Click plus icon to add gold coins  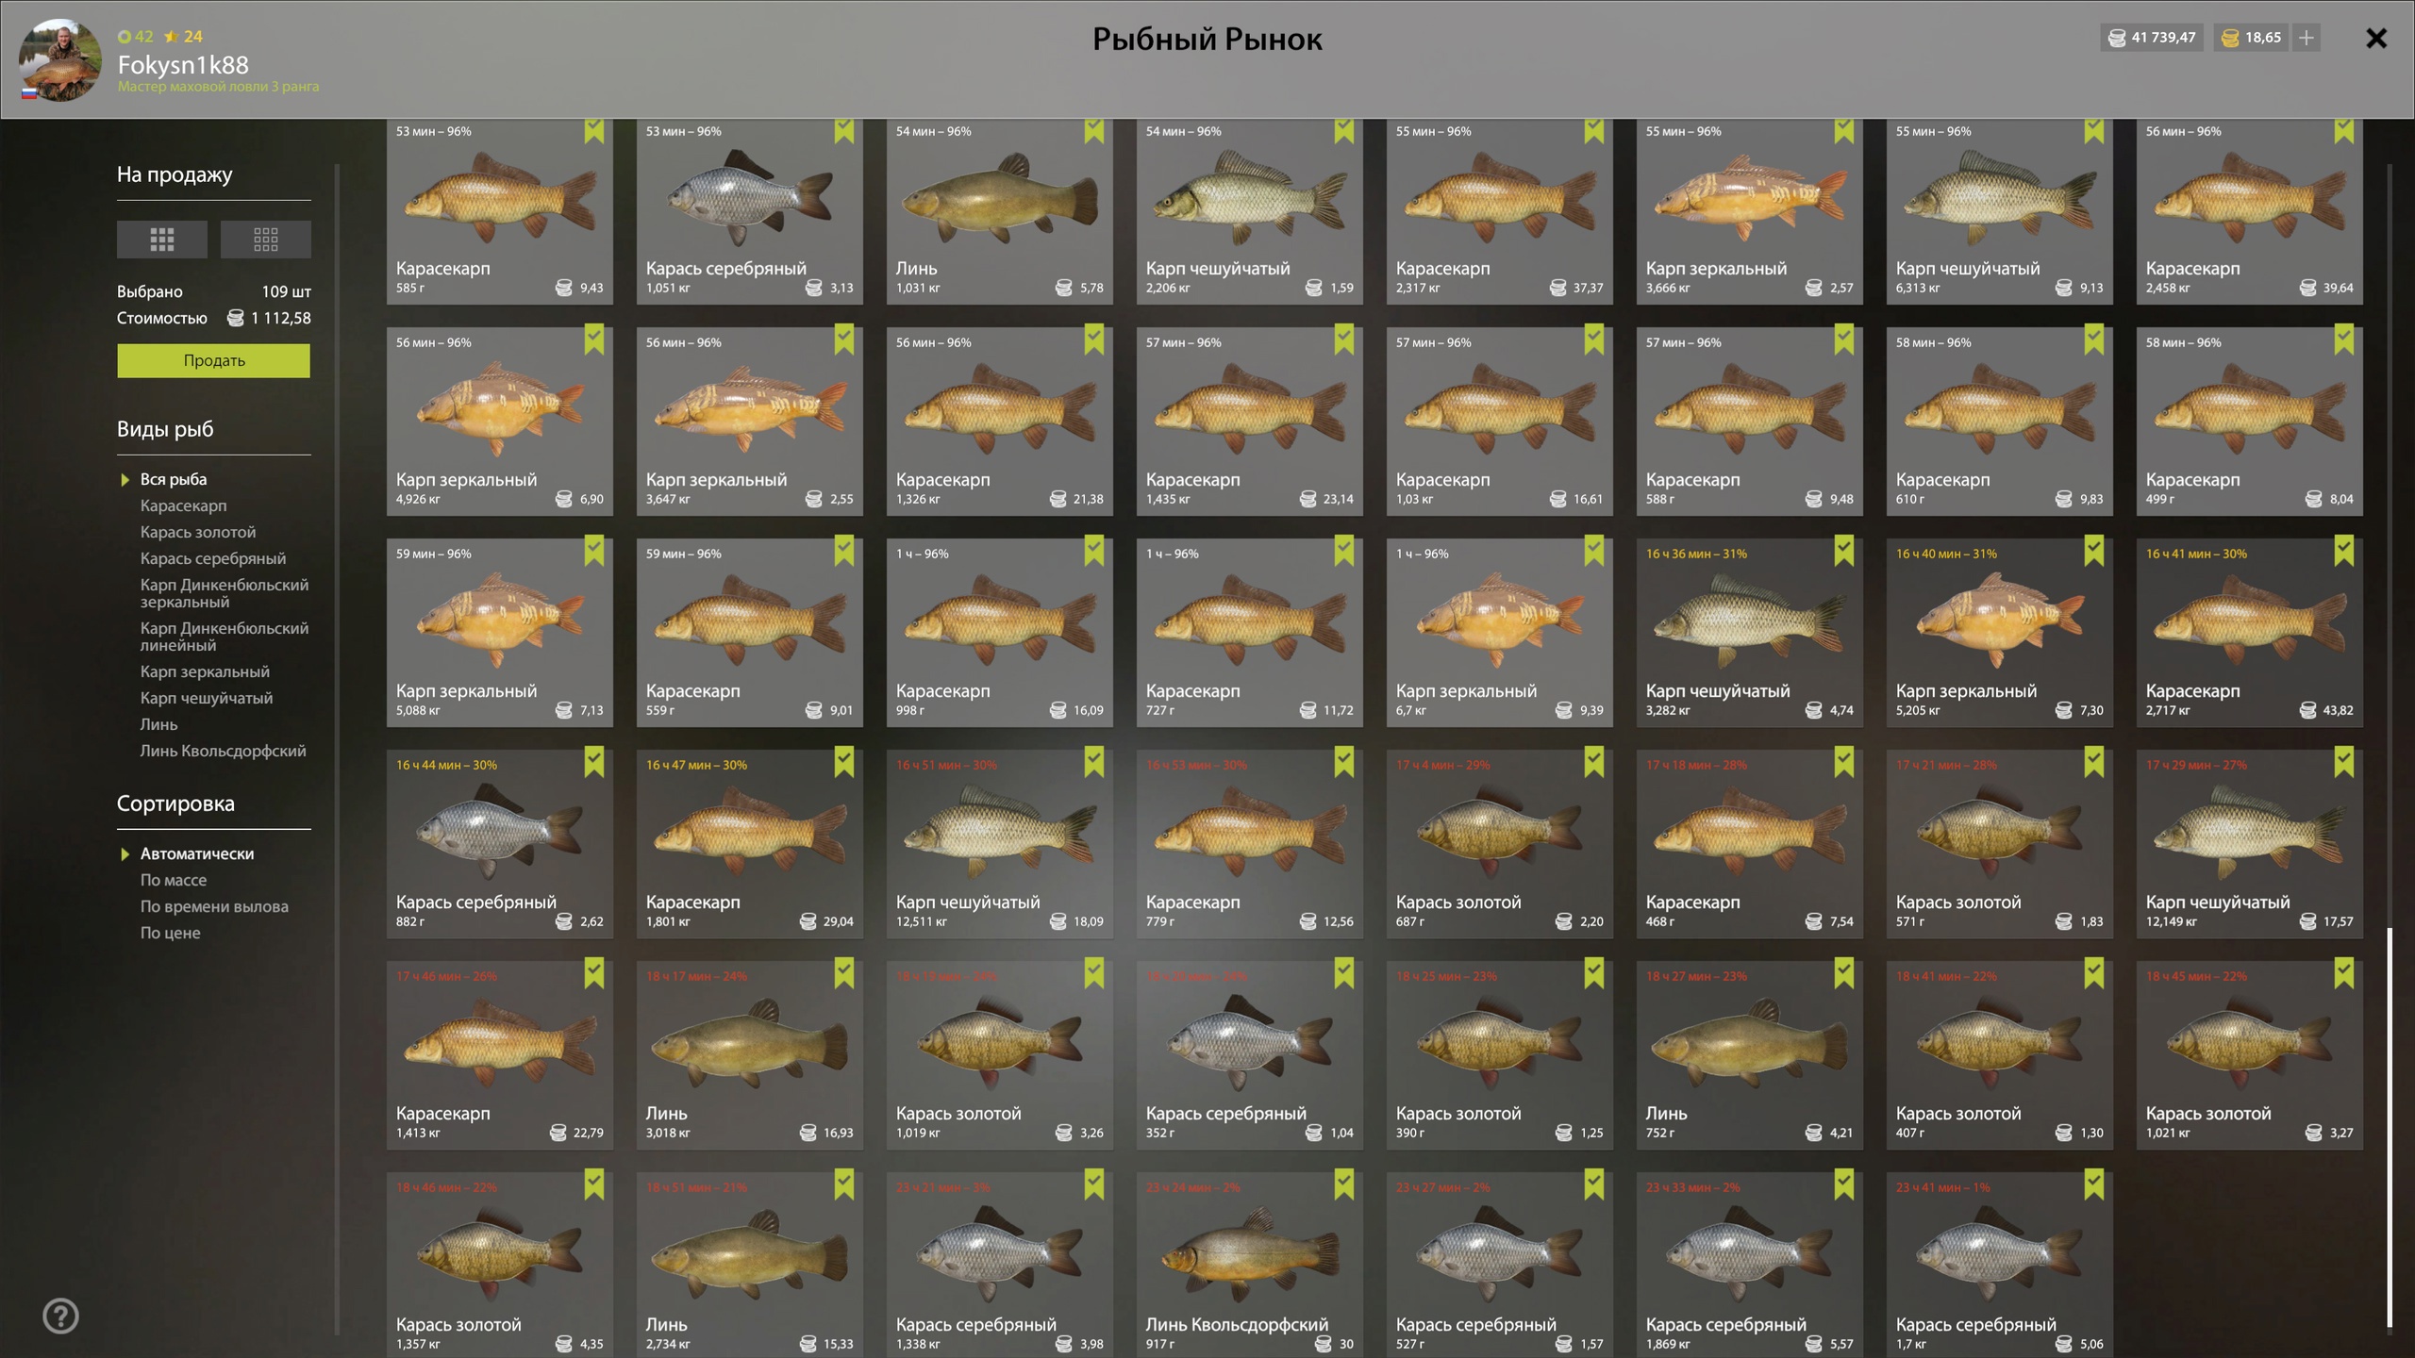point(2307,38)
